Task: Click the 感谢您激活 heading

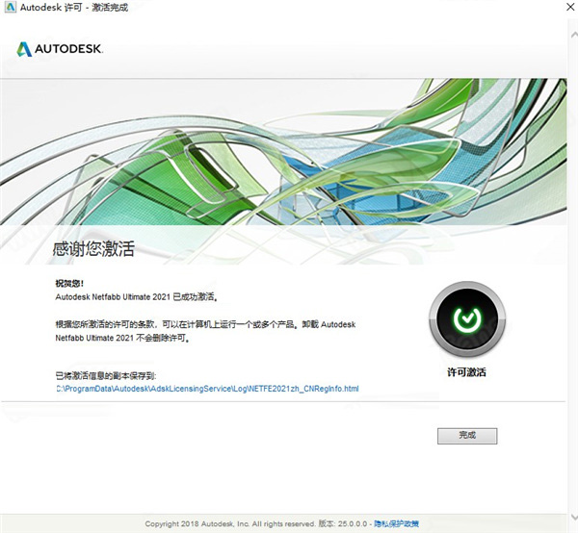Action: [93, 249]
